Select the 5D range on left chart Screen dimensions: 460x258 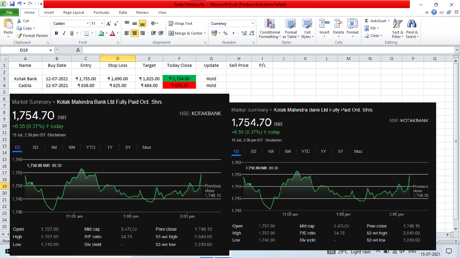(35, 147)
